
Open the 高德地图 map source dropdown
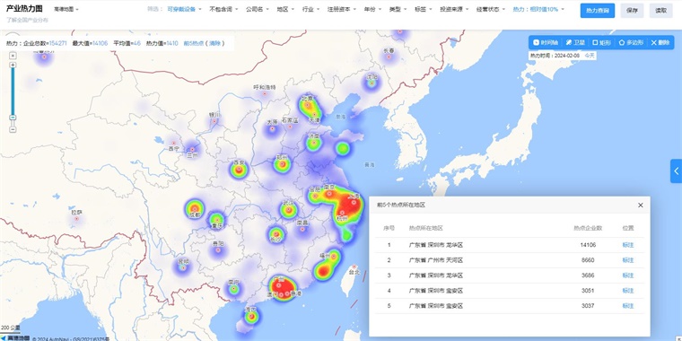[66, 9]
